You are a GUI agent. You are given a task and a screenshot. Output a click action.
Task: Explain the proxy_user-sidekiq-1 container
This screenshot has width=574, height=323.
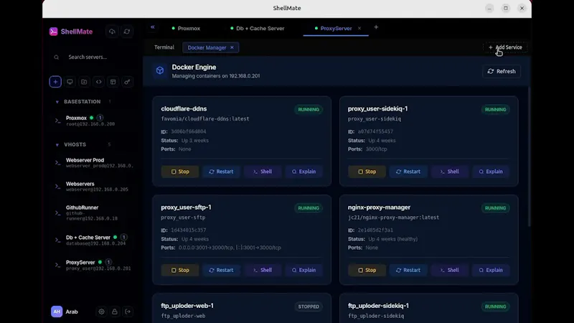coord(491,172)
